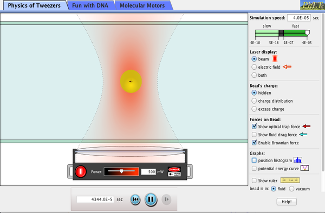The height and width of the screenshot is (213, 325).
Task: Click the elapsed time display field
Action: (x=95, y=199)
